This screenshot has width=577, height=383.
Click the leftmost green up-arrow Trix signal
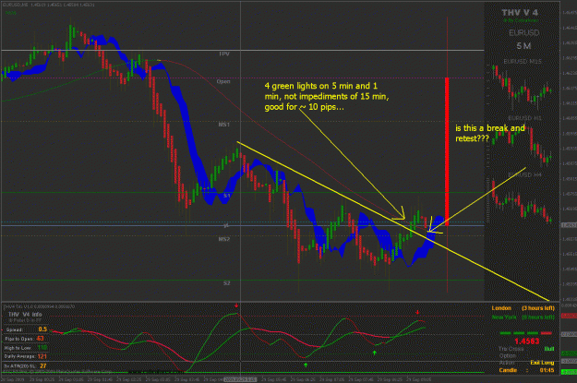[306, 365]
